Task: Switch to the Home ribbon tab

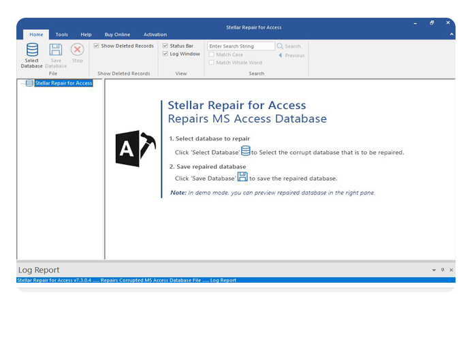Action: [x=36, y=35]
